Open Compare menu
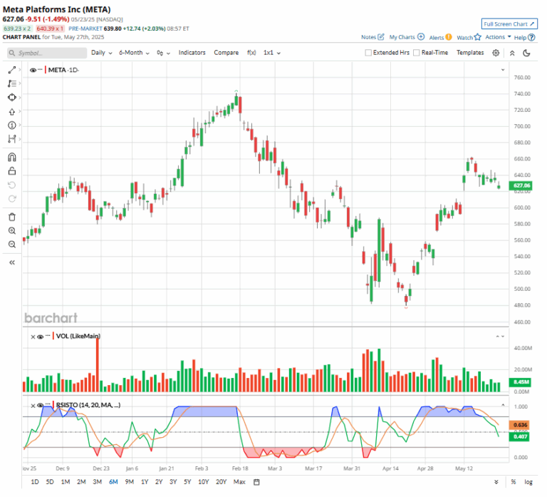547x497 pixels. [x=226, y=53]
